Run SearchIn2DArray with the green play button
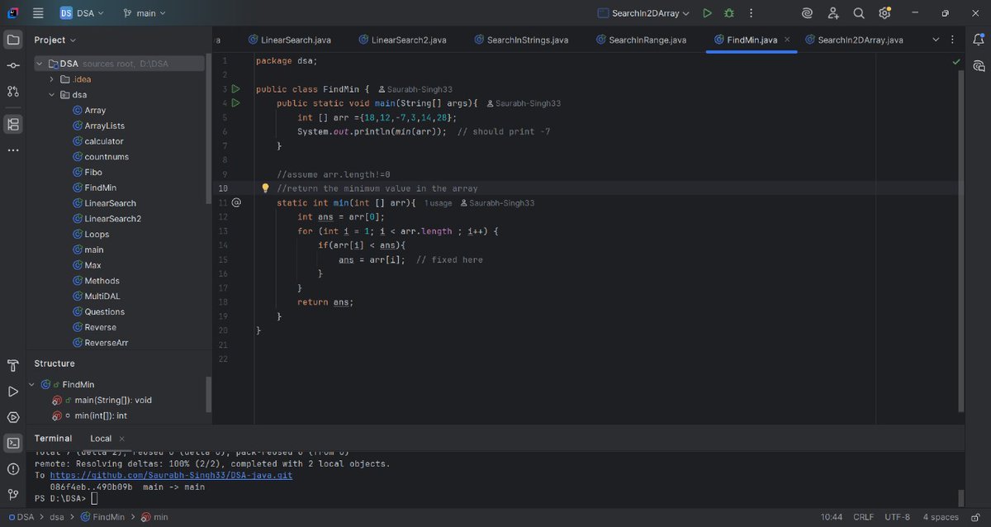 tap(707, 13)
